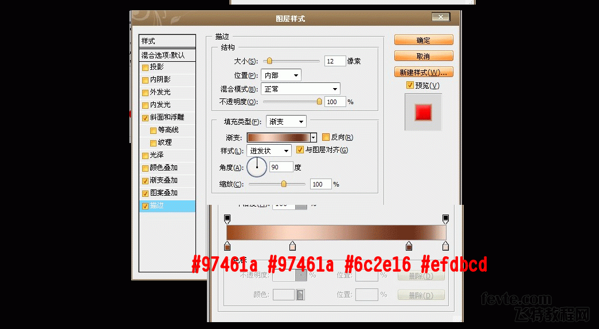Toggle the 预览 preview checkbox
The image size is (599, 329).
click(x=410, y=85)
